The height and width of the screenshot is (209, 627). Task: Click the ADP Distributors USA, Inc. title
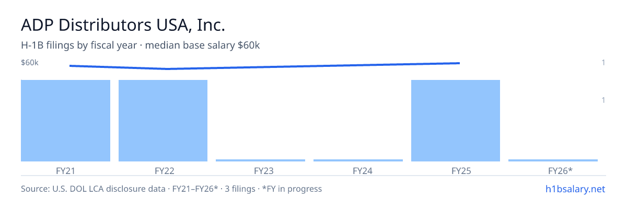coord(123,25)
